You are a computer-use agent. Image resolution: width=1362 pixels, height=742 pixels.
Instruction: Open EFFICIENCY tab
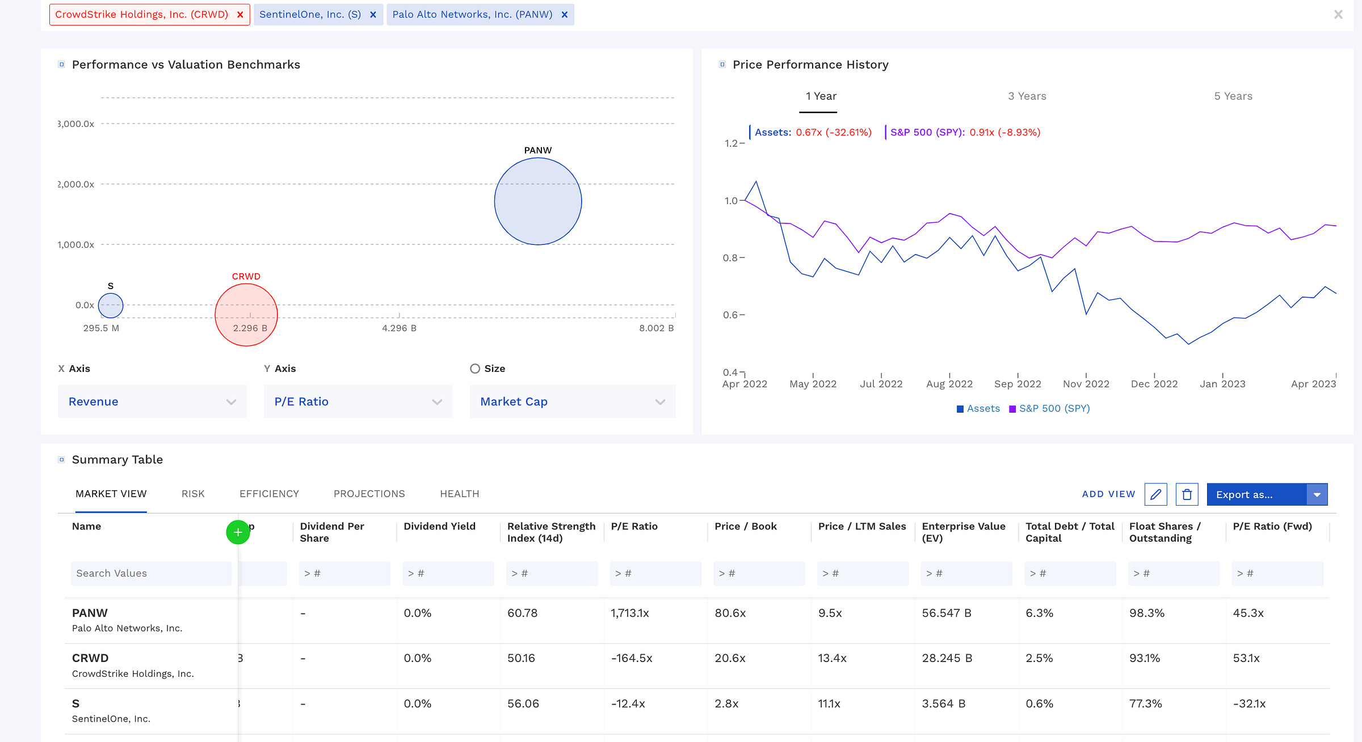(x=269, y=494)
